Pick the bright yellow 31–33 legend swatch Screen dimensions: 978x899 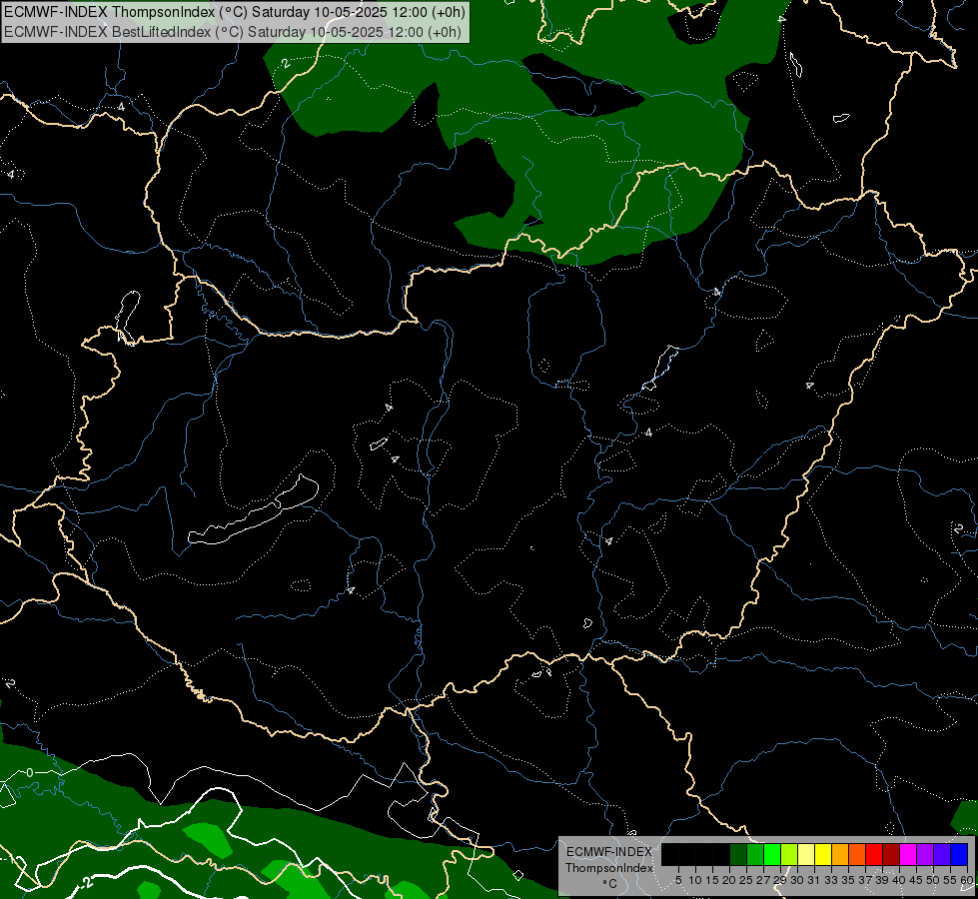(x=823, y=854)
